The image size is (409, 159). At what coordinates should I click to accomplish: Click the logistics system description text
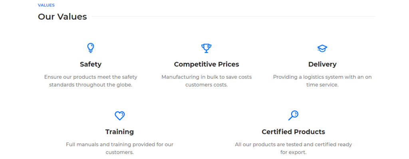(x=322, y=81)
